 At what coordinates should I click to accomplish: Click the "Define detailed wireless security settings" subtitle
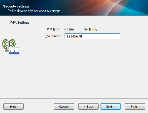click(34, 11)
